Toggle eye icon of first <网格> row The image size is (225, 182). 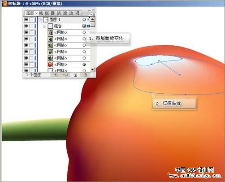click(x=26, y=32)
